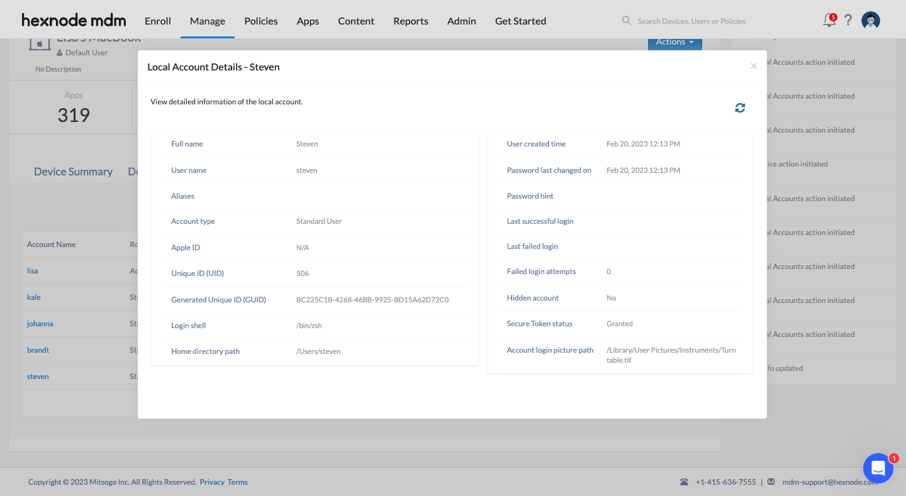Click the search magnifier icon
Screen dimensions: 906x496
[627, 21]
